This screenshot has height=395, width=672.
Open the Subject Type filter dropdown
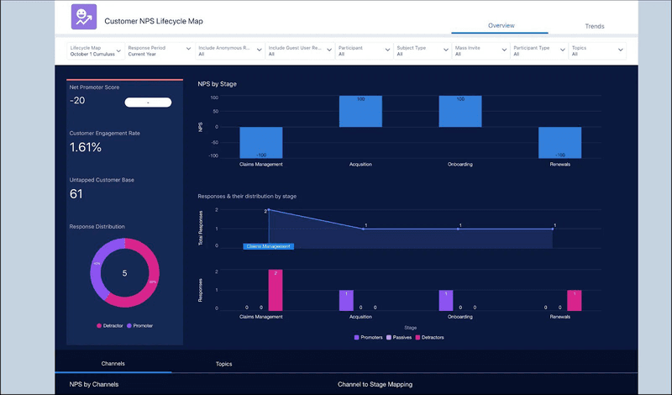423,50
